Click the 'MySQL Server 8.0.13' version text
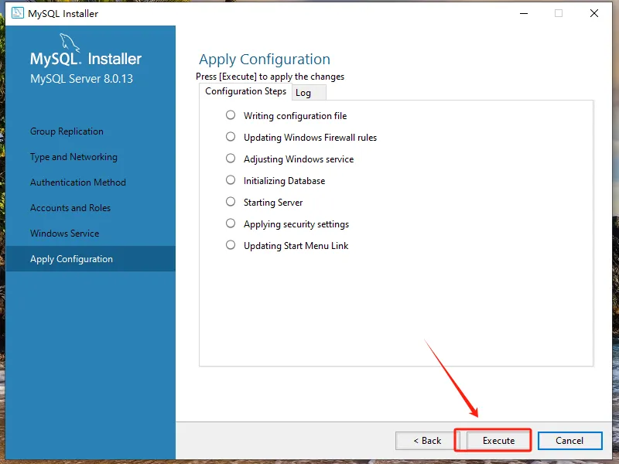Screen dimensions: 619x464 click(x=82, y=79)
